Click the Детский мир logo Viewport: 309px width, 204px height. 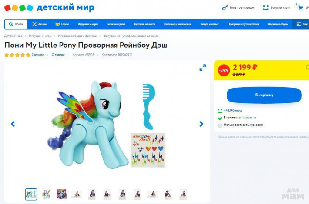[49, 8]
